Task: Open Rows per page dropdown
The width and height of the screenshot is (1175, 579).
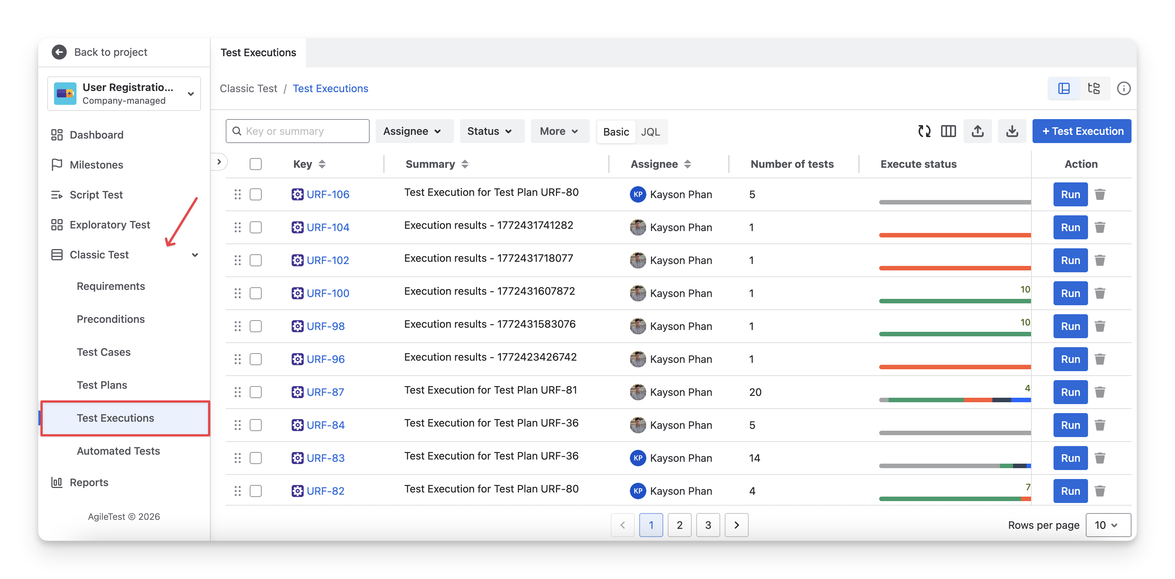Action: pos(1107,525)
